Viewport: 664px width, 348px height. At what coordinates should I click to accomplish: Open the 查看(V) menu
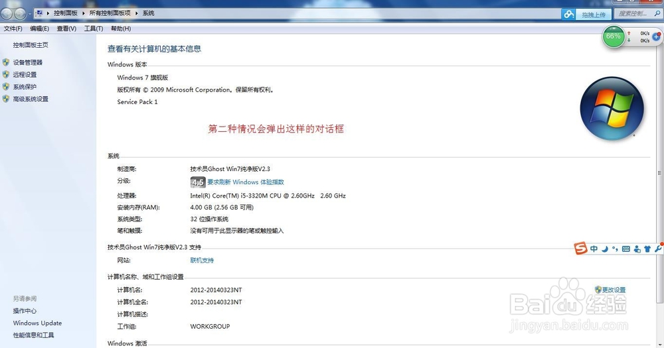click(x=66, y=29)
